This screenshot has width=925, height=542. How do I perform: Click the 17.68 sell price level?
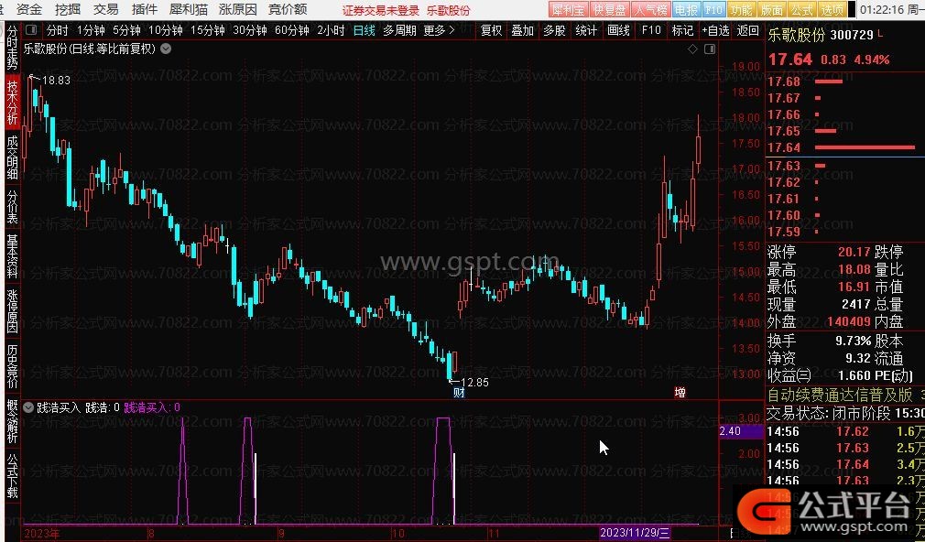pyautogui.click(x=784, y=81)
